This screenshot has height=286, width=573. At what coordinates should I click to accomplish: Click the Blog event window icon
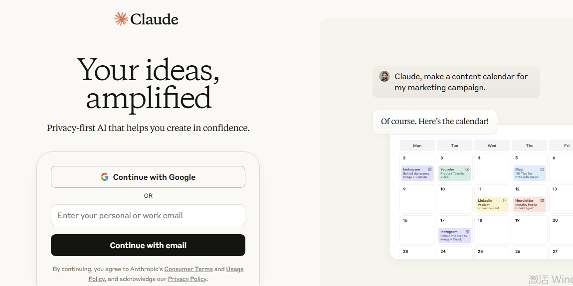click(x=542, y=169)
